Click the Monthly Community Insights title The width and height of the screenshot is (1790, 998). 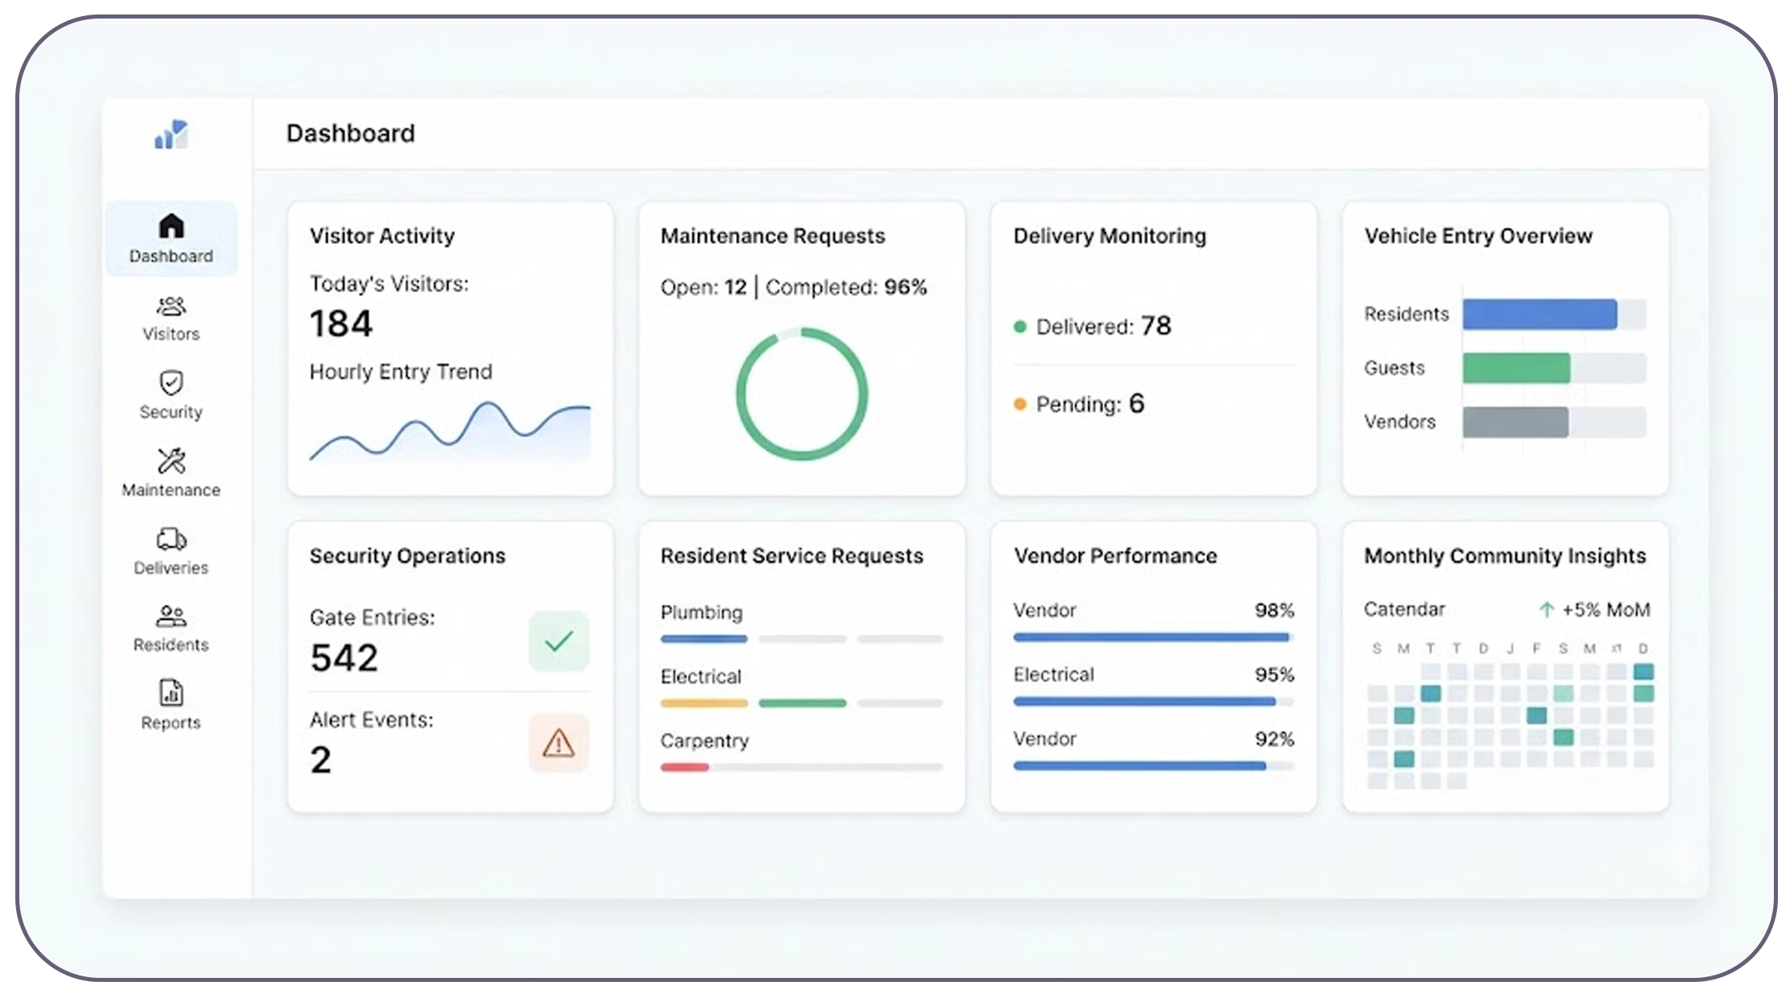(1505, 556)
